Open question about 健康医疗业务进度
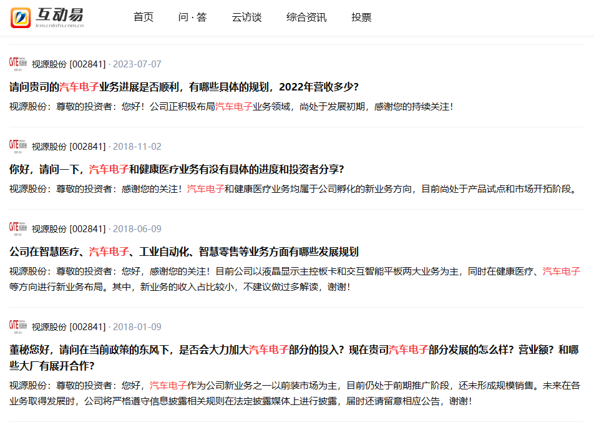Viewport: 594px width, 430px height. pos(177,169)
